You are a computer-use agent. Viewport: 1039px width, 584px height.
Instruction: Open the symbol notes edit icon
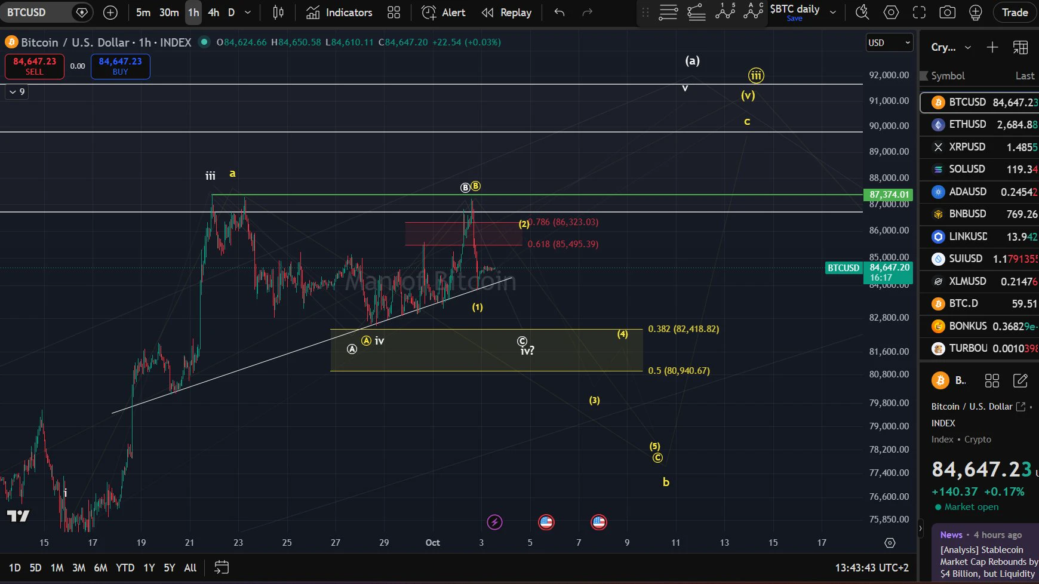pos(1020,381)
